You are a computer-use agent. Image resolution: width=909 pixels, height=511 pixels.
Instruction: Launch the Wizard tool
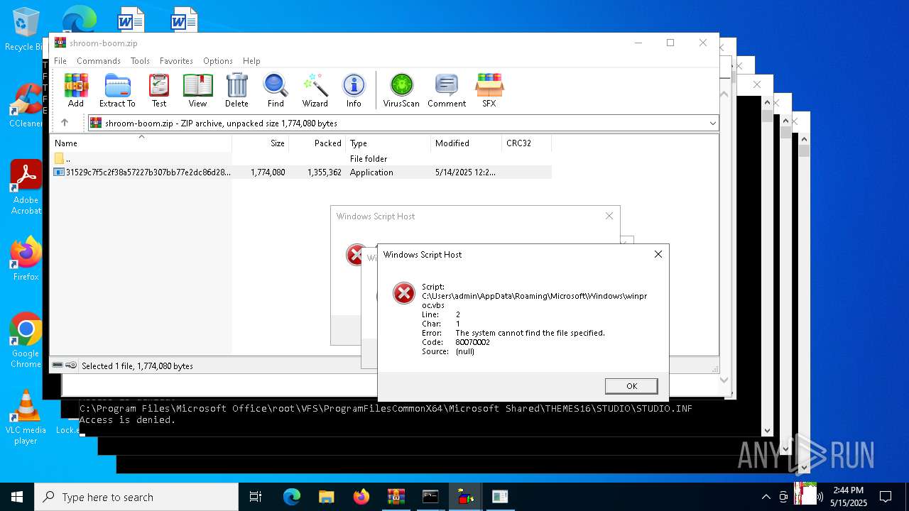tap(315, 90)
